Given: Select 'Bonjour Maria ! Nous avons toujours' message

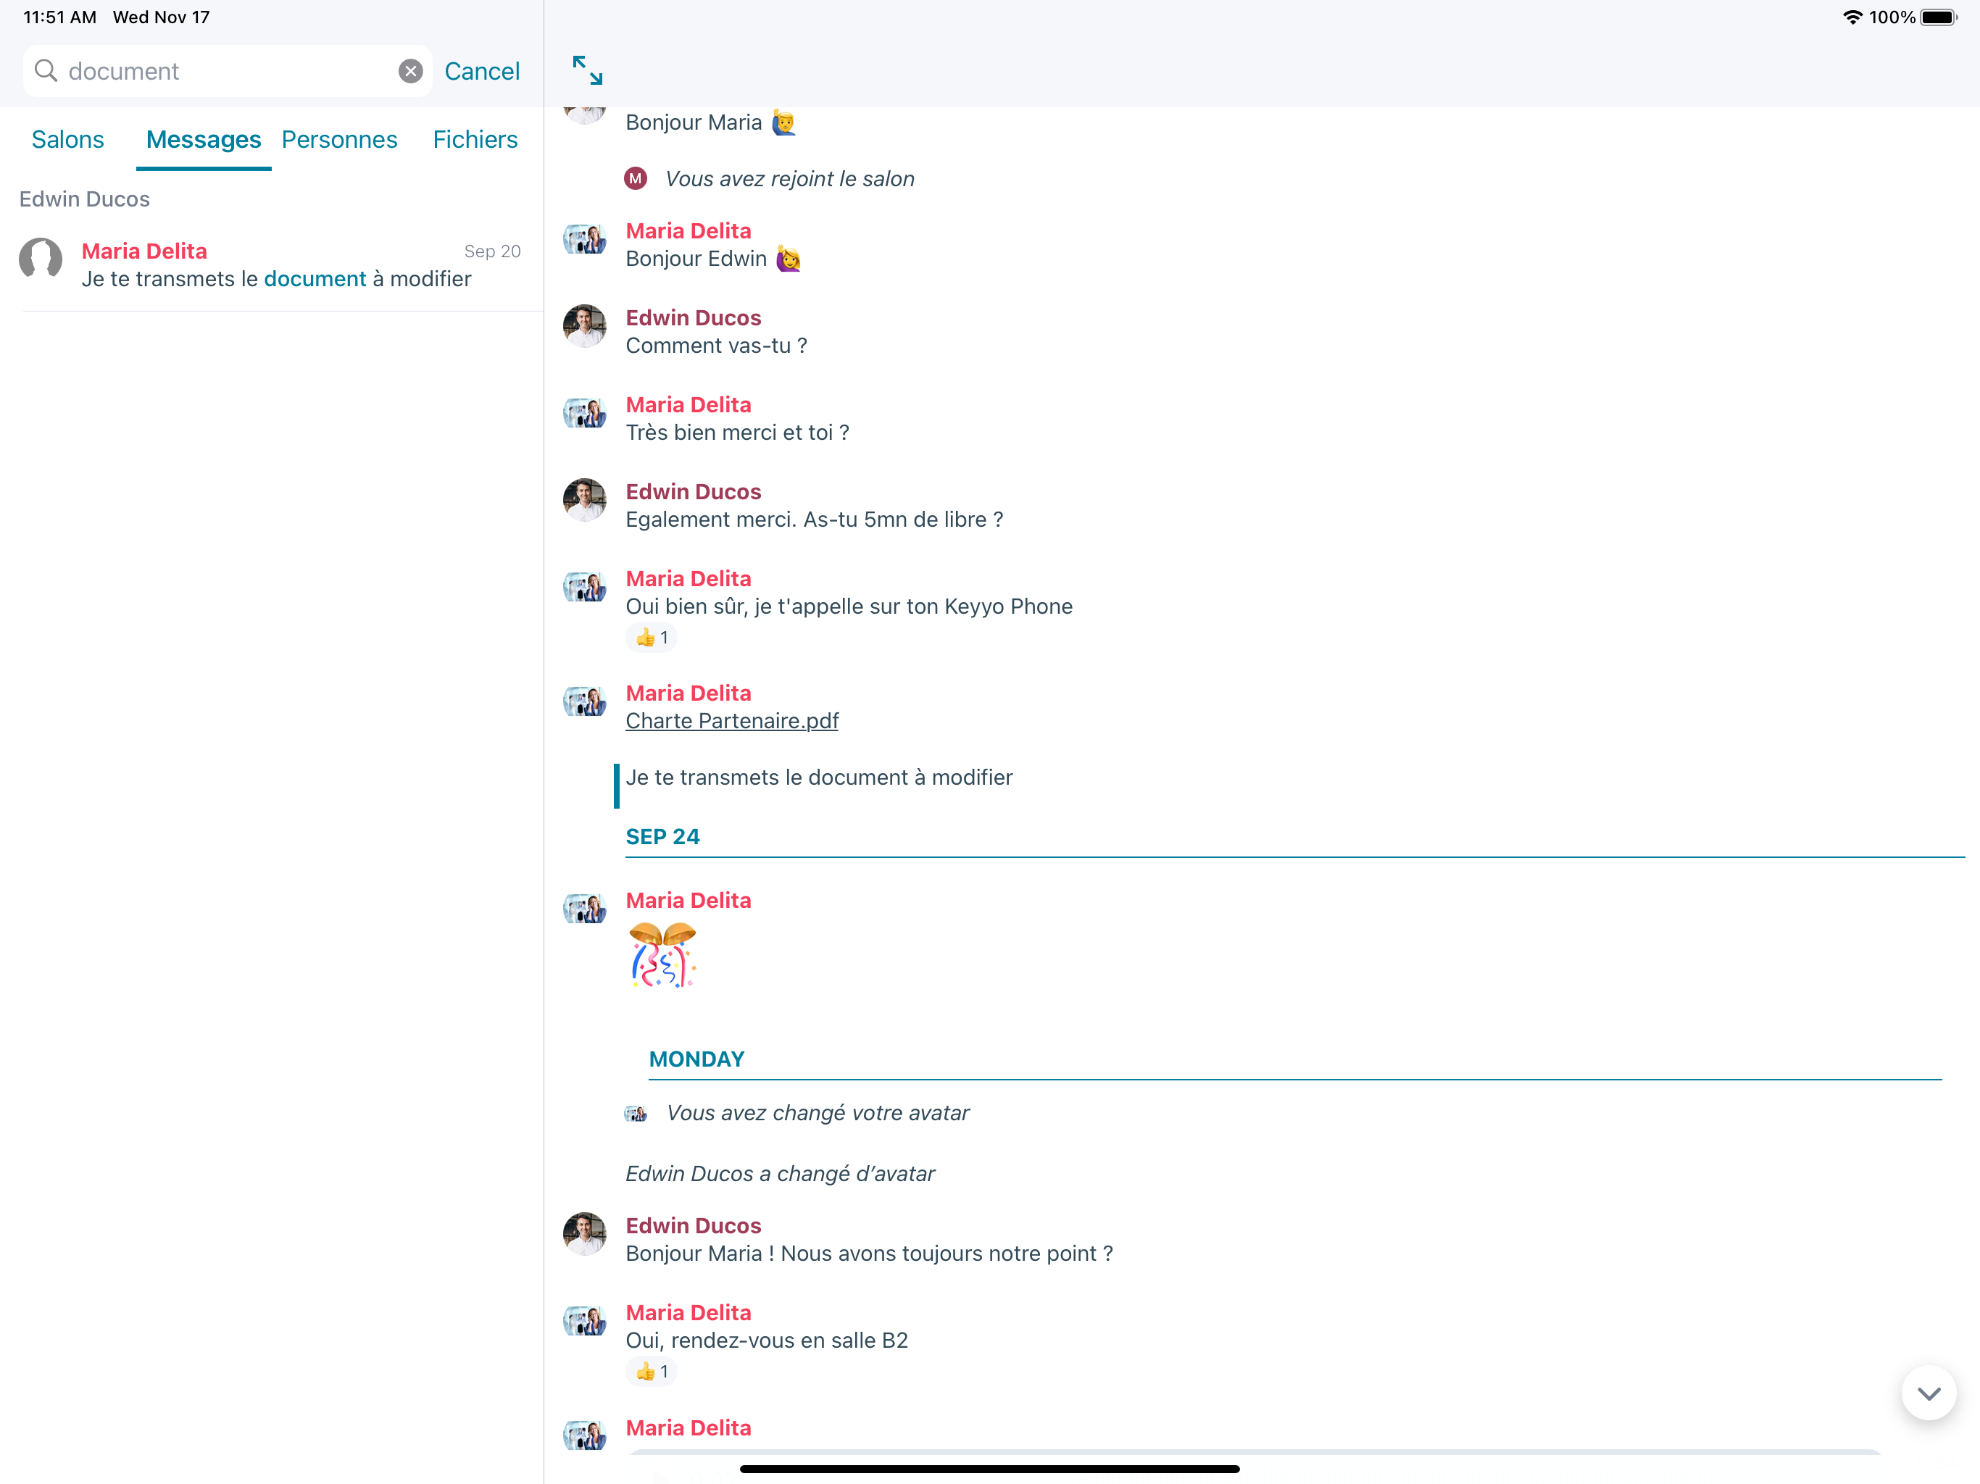Looking at the screenshot, I should (x=869, y=1254).
